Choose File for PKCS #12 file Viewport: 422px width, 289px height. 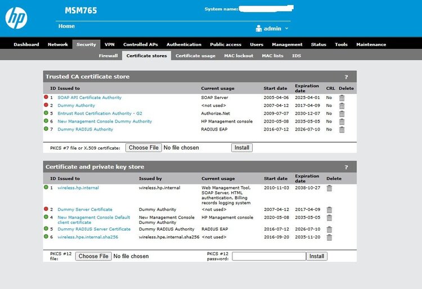coord(93,256)
